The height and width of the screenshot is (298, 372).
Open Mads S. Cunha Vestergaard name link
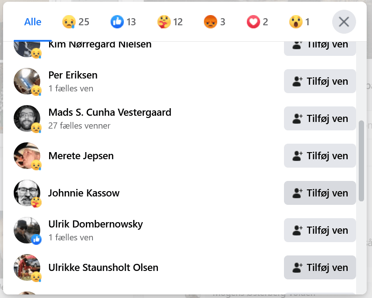(x=110, y=112)
